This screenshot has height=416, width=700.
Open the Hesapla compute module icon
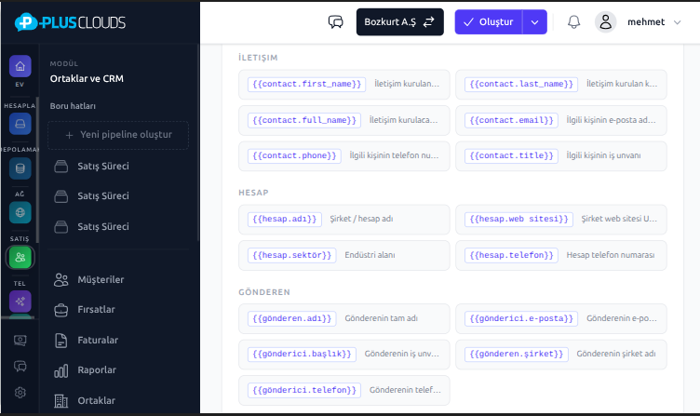tap(20, 124)
